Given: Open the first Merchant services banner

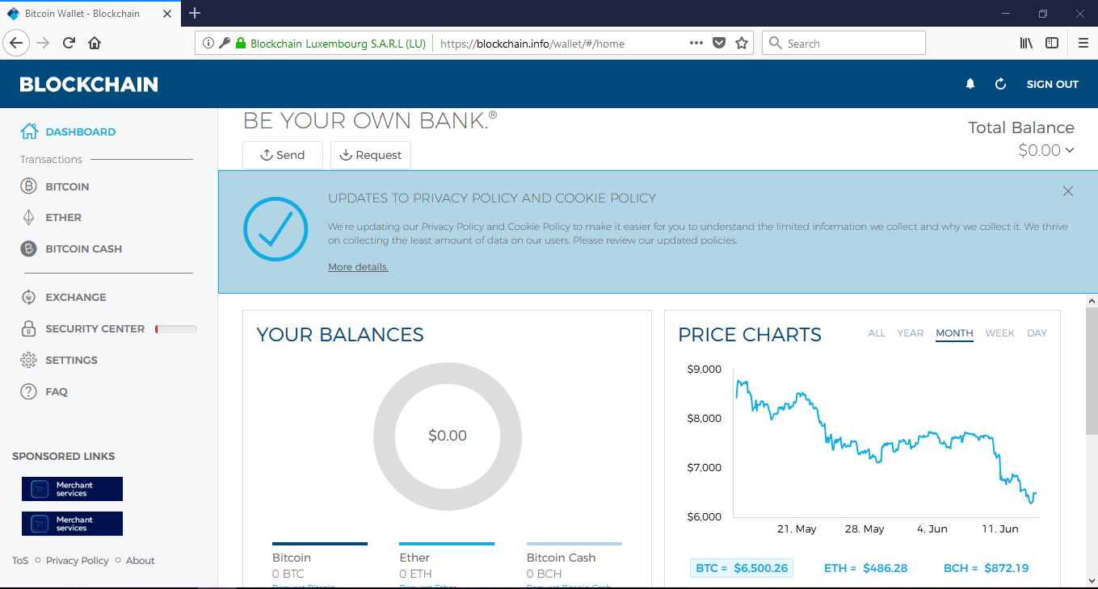Looking at the screenshot, I should point(72,489).
